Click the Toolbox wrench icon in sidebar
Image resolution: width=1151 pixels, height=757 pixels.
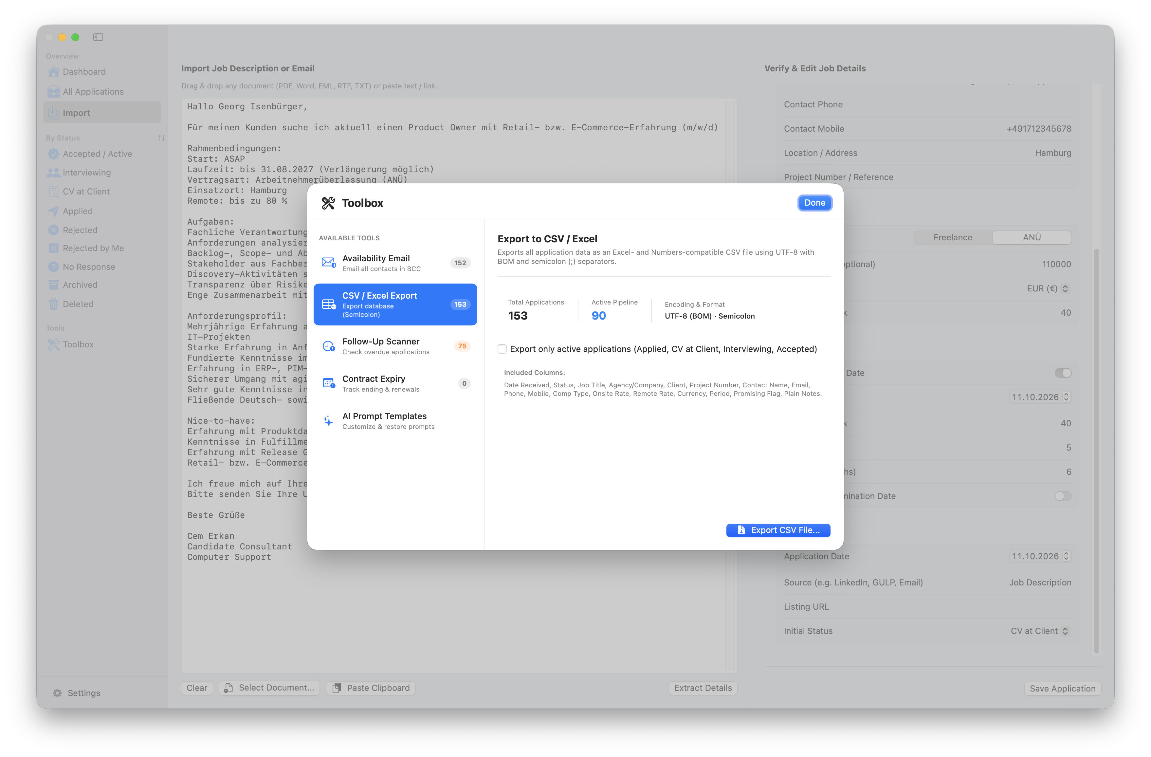pyautogui.click(x=54, y=344)
